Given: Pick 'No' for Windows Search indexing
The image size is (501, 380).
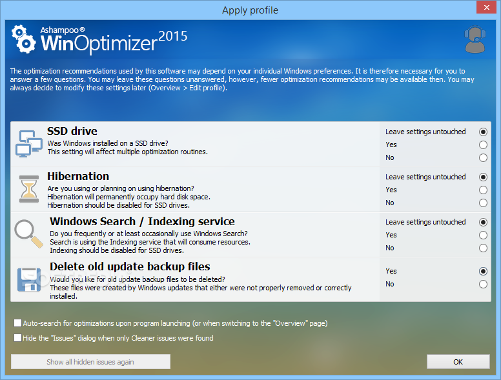Looking at the screenshot, I should tap(483, 248).
